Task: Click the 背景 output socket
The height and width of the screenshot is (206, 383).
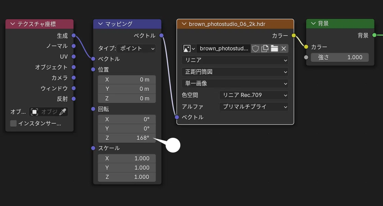Action: (374, 35)
